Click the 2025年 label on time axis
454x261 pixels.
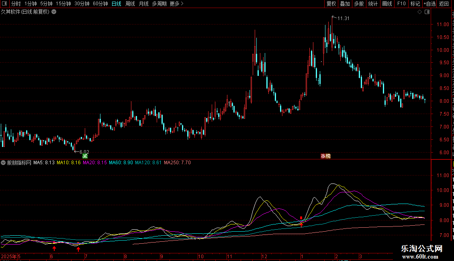click(9, 256)
